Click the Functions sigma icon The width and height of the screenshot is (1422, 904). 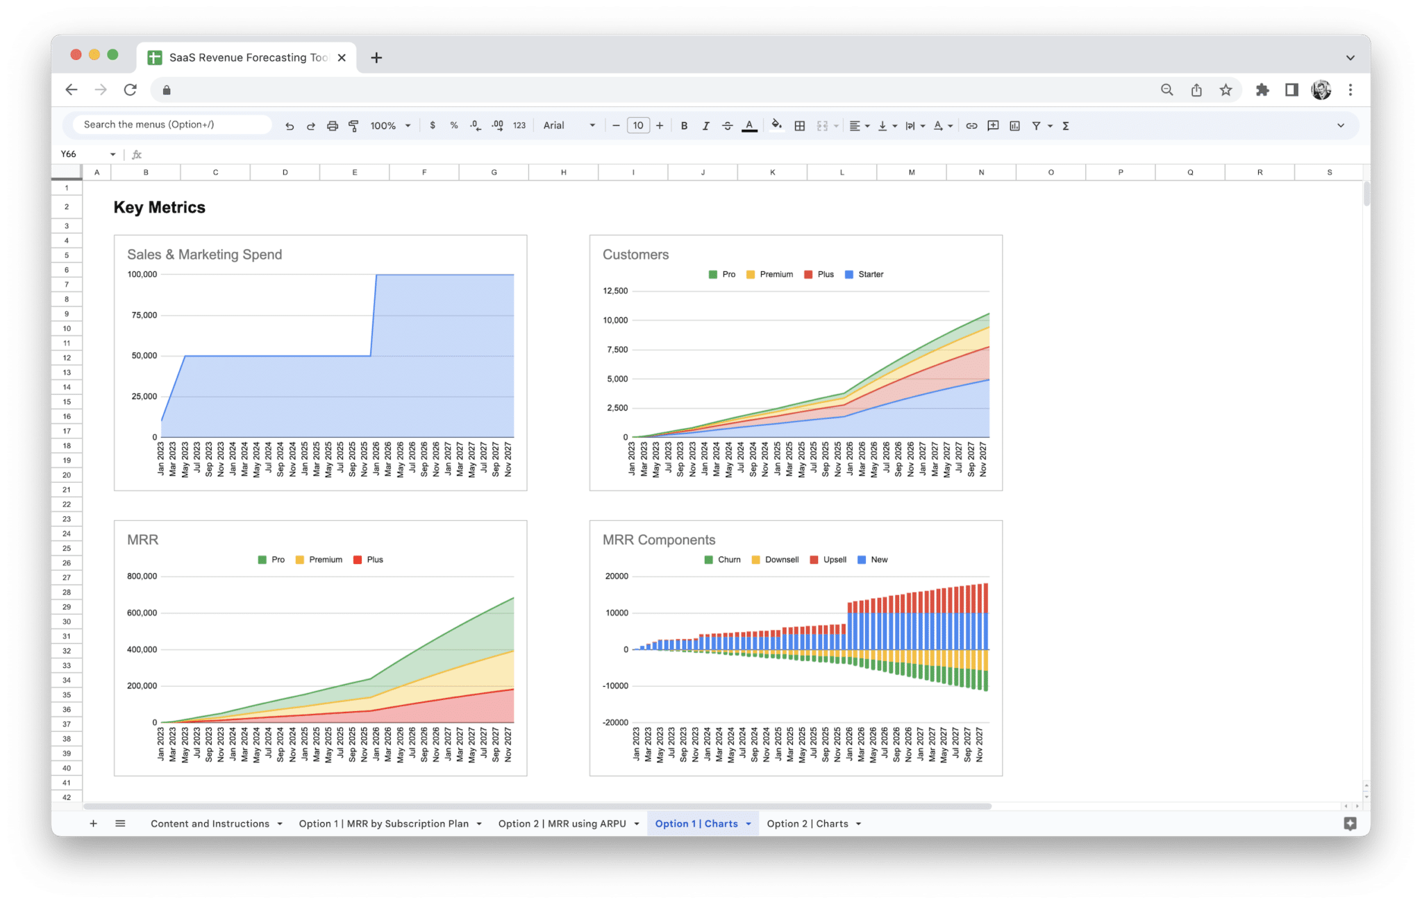(x=1065, y=126)
